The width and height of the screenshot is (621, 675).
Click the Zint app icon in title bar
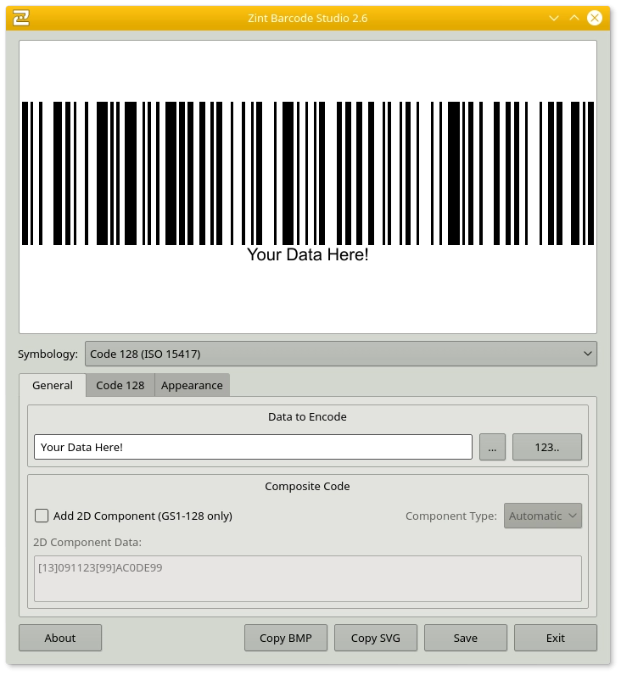pos(22,18)
